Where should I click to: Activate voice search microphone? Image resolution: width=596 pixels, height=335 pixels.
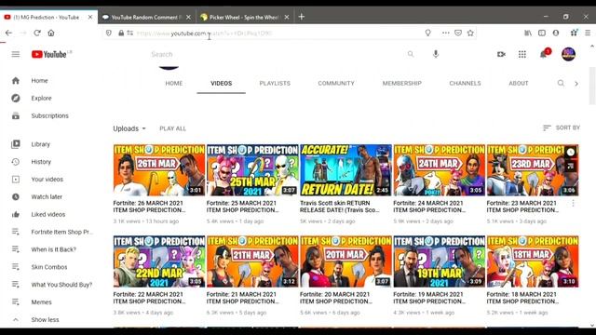point(436,54)
